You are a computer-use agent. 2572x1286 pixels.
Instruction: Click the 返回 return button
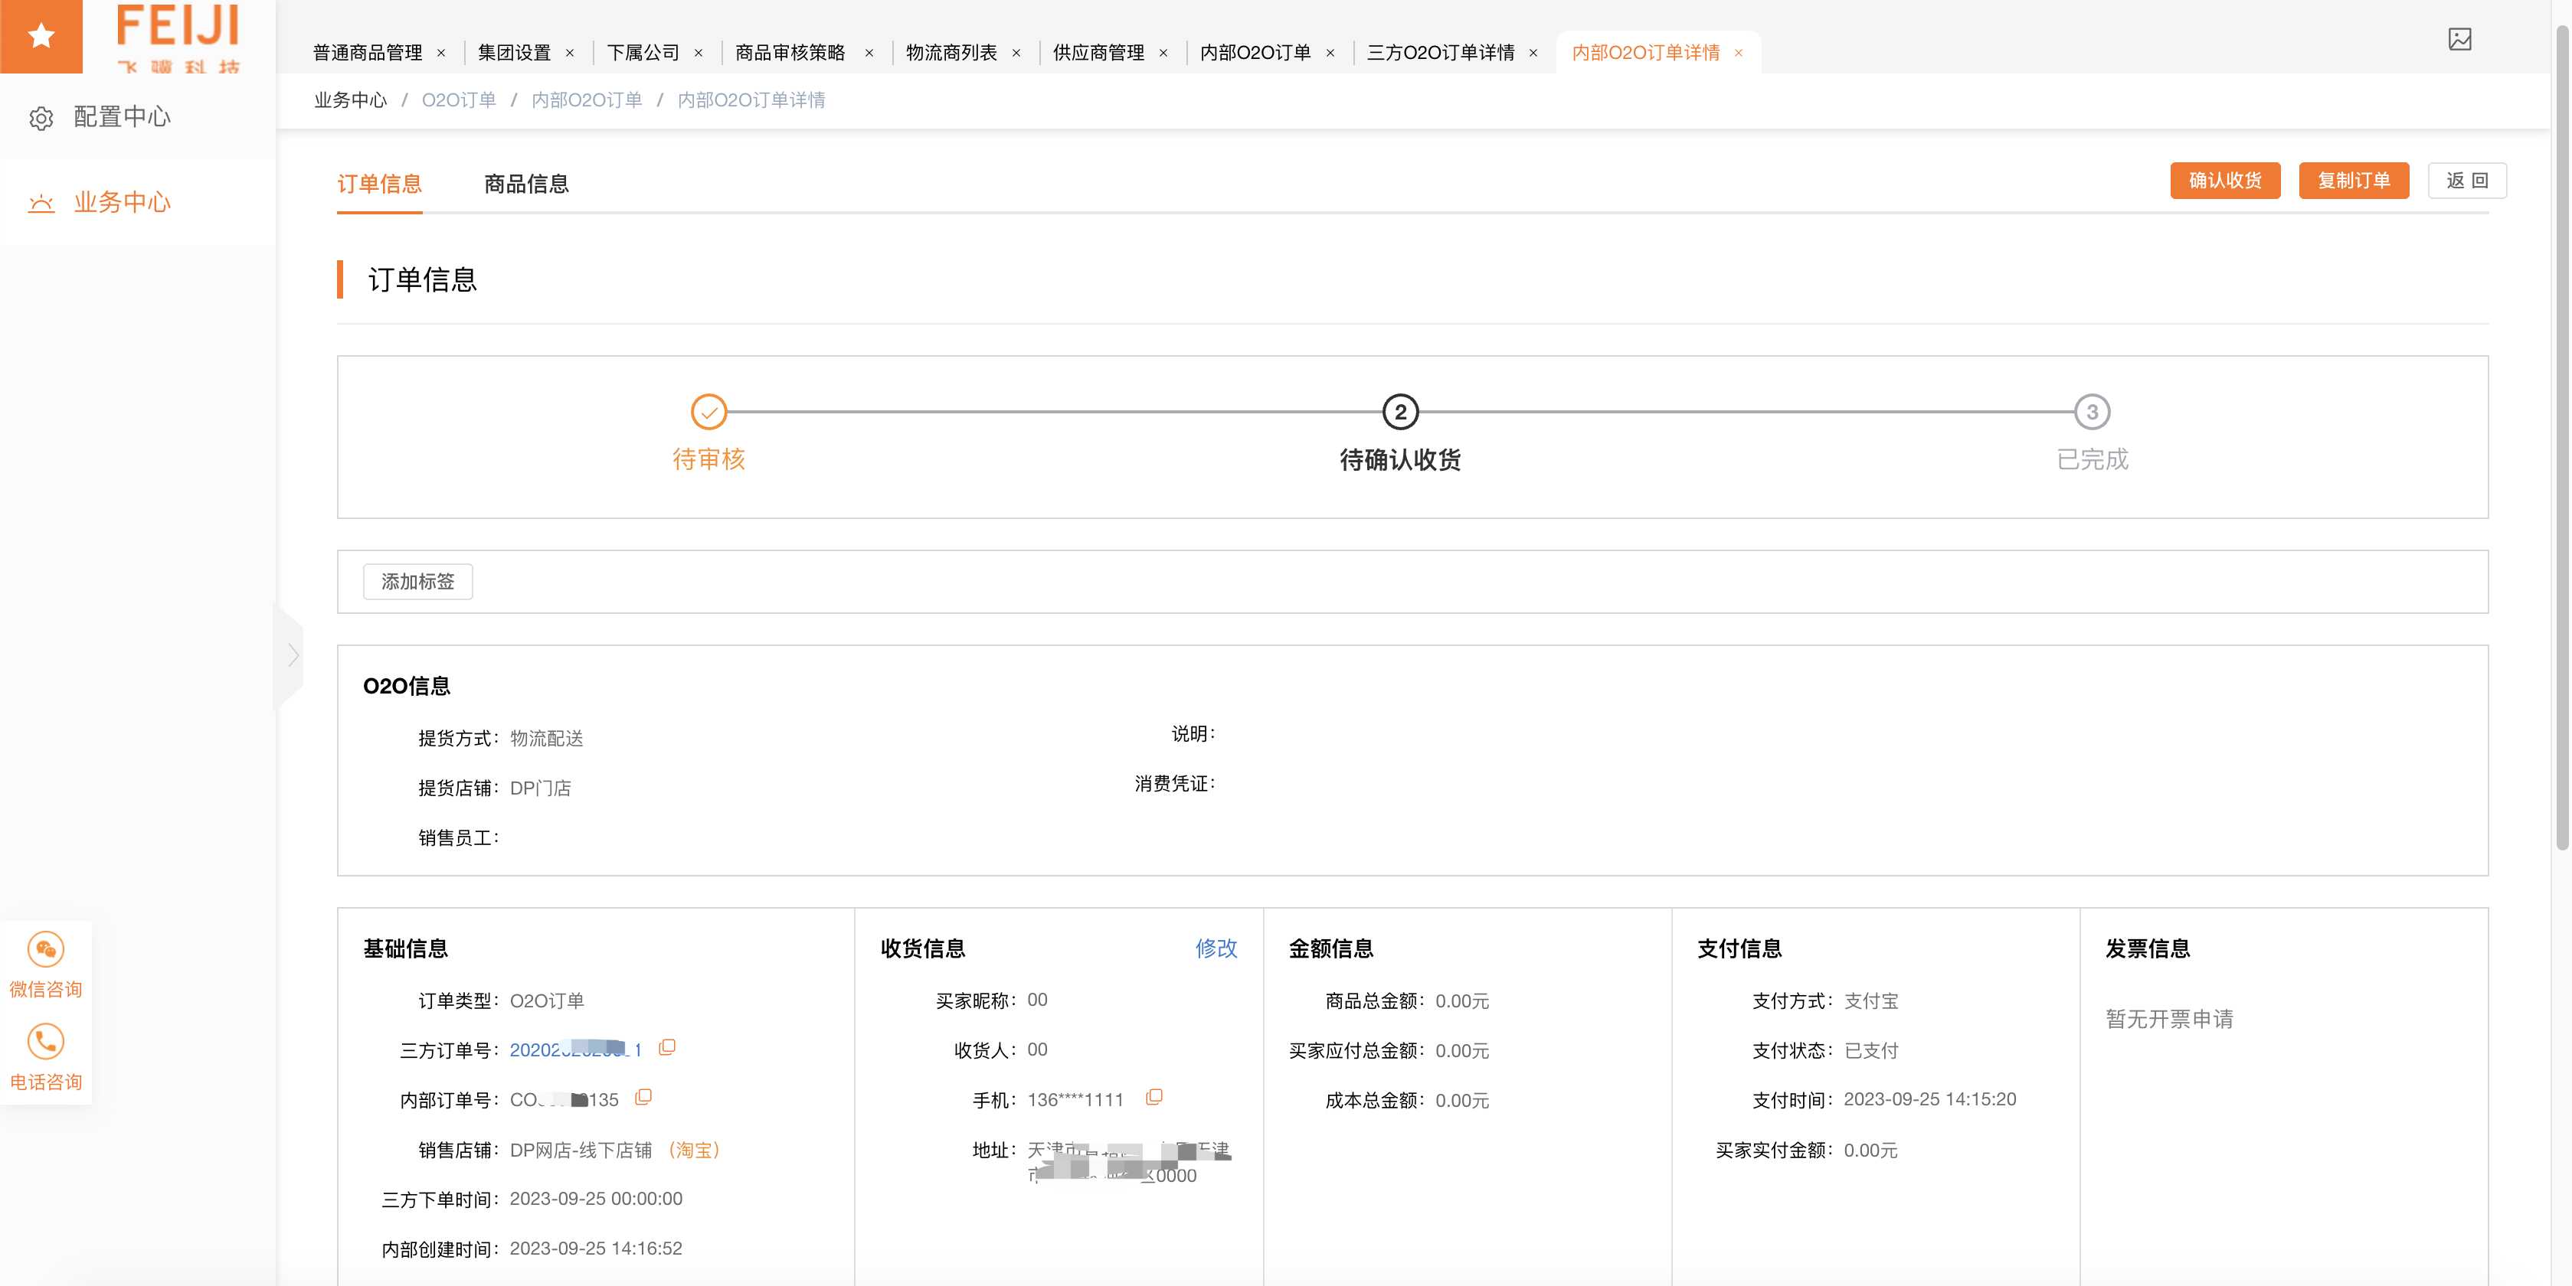tap(2464, 179)
